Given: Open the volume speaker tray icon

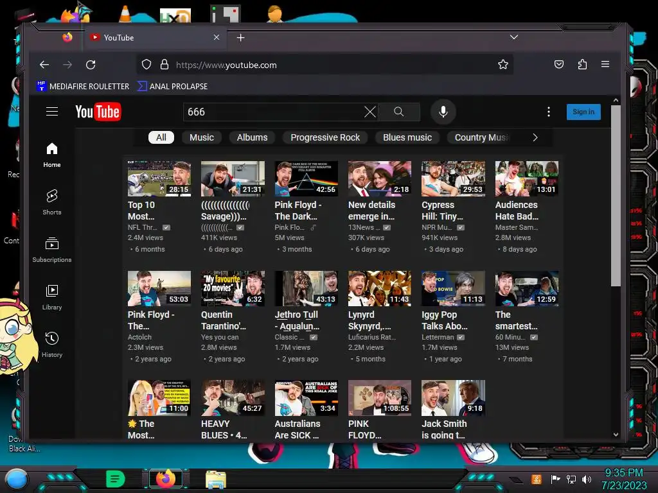Looking at the screenshot, I should tap(587, 479).
